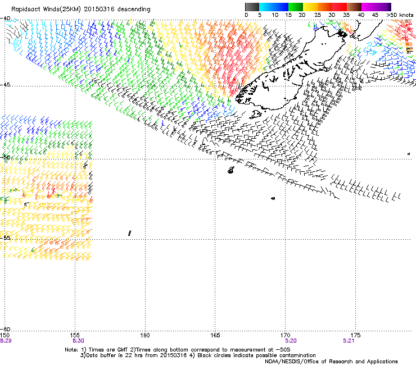Screen dimensions: 416x365
Task: Click the '150' longitude axis label
Action: pos(4,335)
